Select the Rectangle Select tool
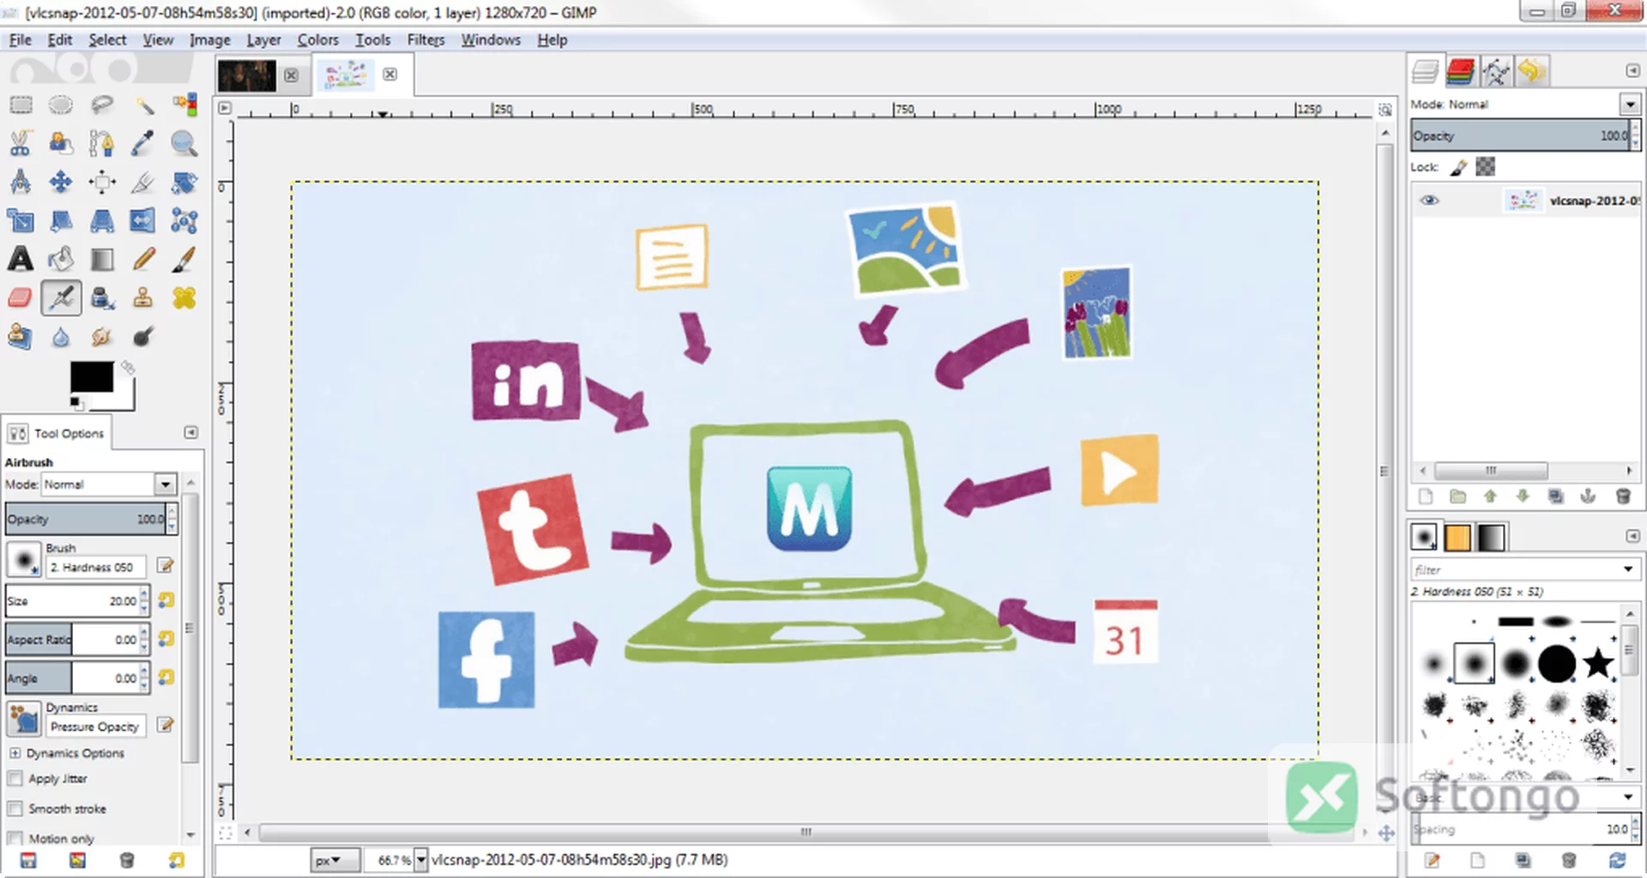1647x878 pixels. click(x=21, y=105)
